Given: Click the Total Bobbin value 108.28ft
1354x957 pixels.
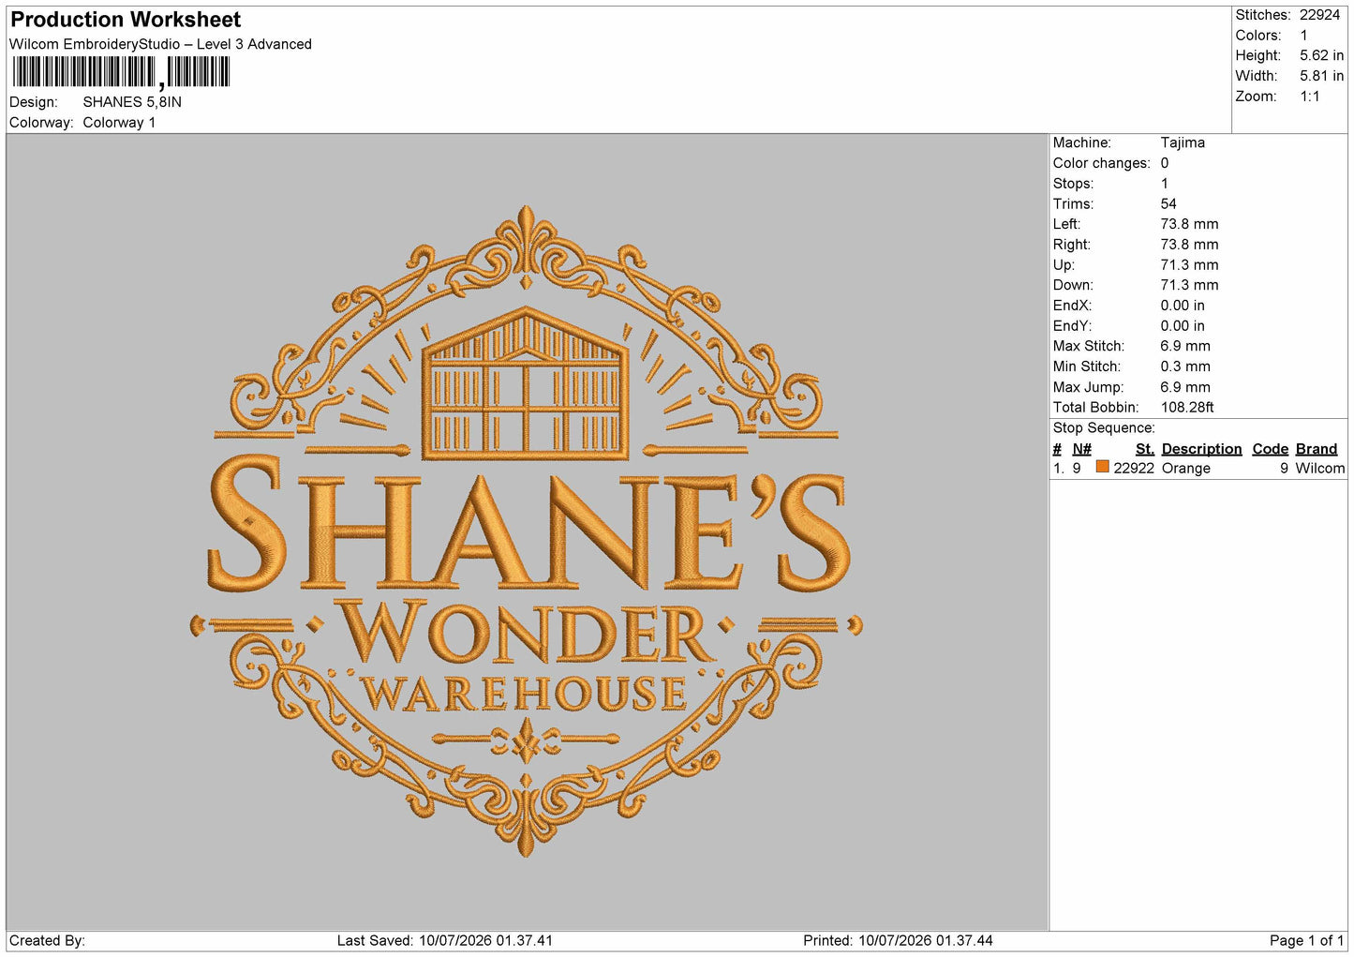Looking at the screenshot, I should (x=1187, y=408).
